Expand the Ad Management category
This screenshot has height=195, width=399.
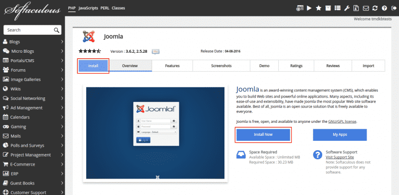(x=32, y=107)
